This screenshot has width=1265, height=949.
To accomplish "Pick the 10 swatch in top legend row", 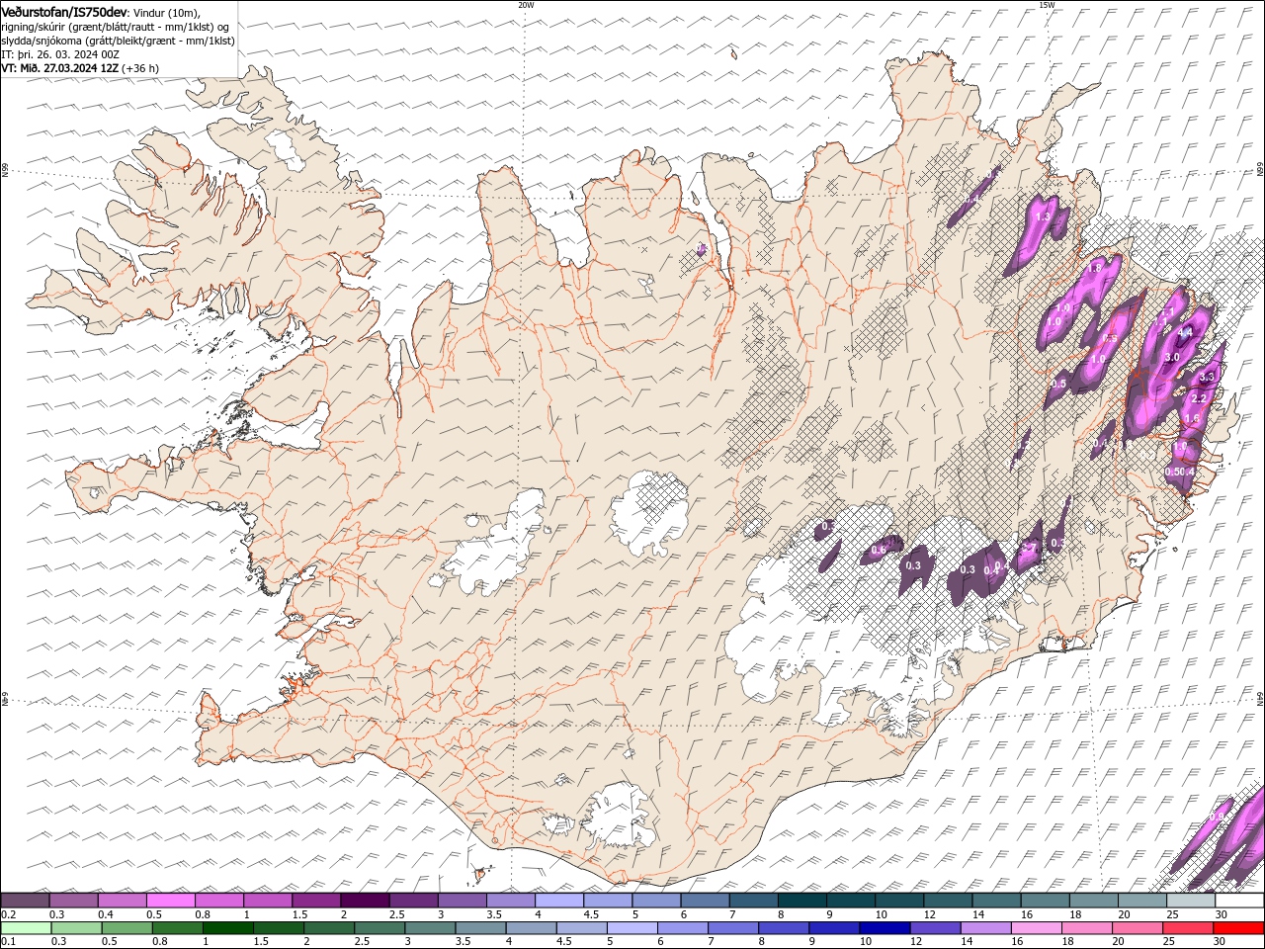I will 898,901.
